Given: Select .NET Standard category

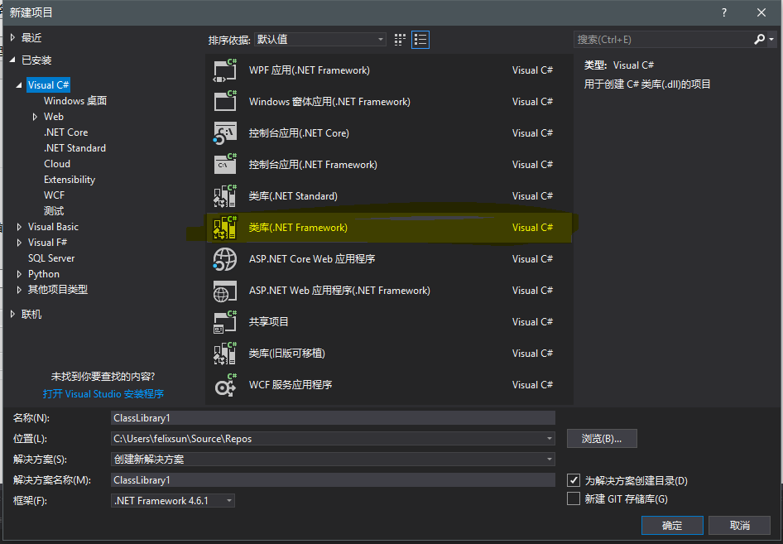Looking at the screenshot, I should [x=74, y=148].
